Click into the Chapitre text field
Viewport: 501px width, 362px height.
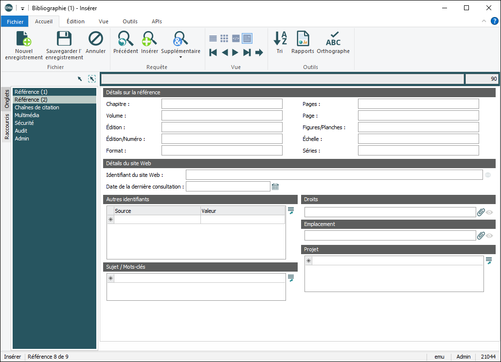(222, 104)
